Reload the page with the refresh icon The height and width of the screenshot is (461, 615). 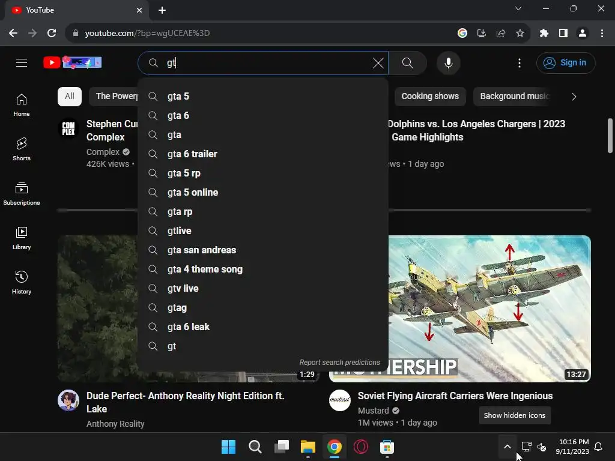tap(52, 34)
